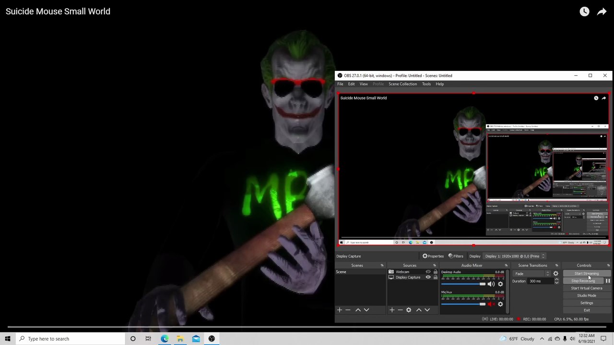Open the Windows Start menu
Image resolution: width=614 pixels, height=345 pixels.
tap(8, 339)
